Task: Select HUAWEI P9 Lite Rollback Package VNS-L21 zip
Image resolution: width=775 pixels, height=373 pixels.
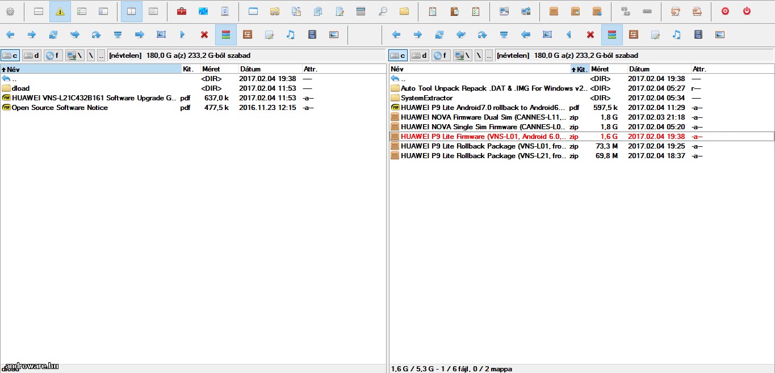Action: tap(581, 156)
